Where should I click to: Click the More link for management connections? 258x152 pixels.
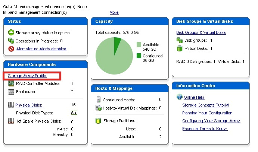[114, 12]
